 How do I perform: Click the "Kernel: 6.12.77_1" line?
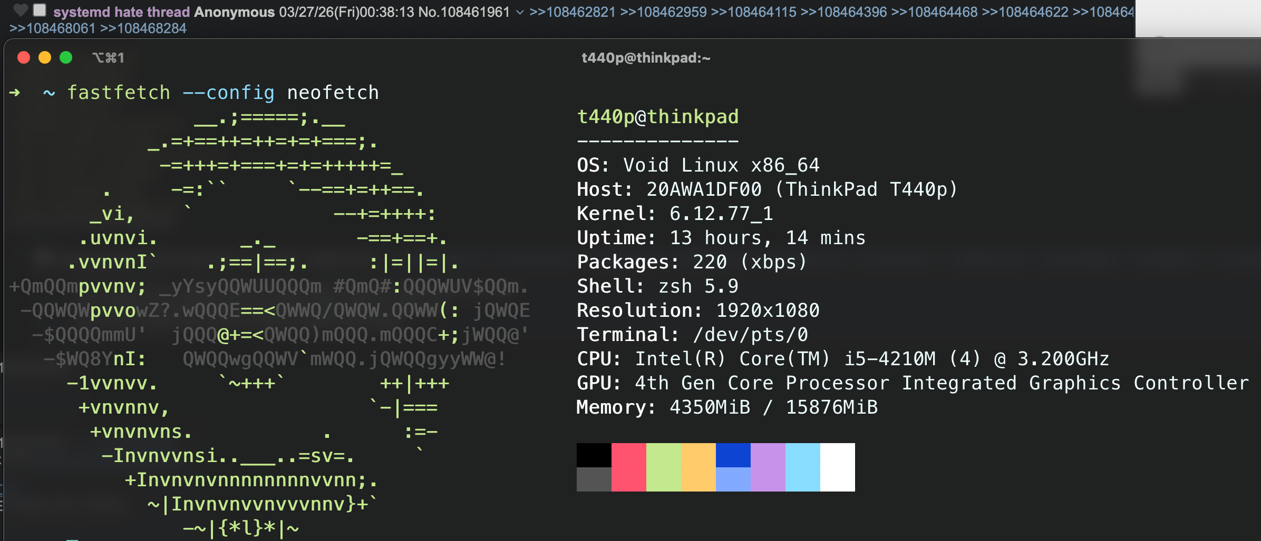(x=675, y=214)
